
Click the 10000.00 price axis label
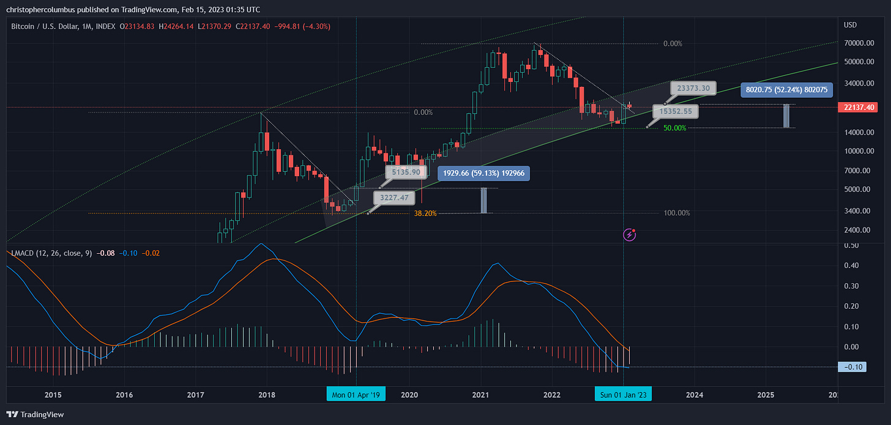[x=859, y=151]
